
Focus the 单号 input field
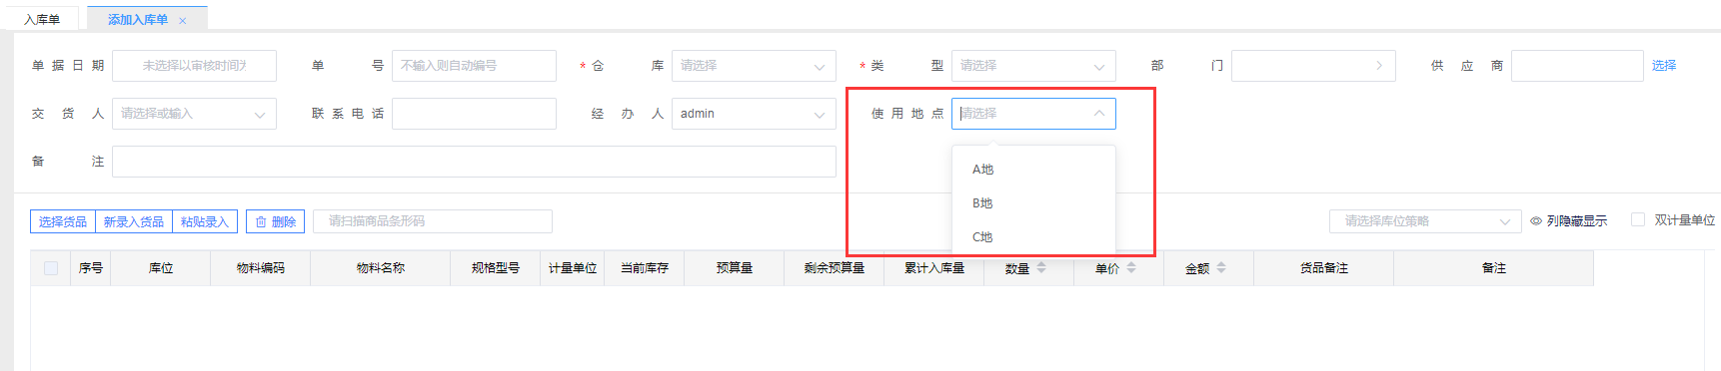(x=474, y=66)
